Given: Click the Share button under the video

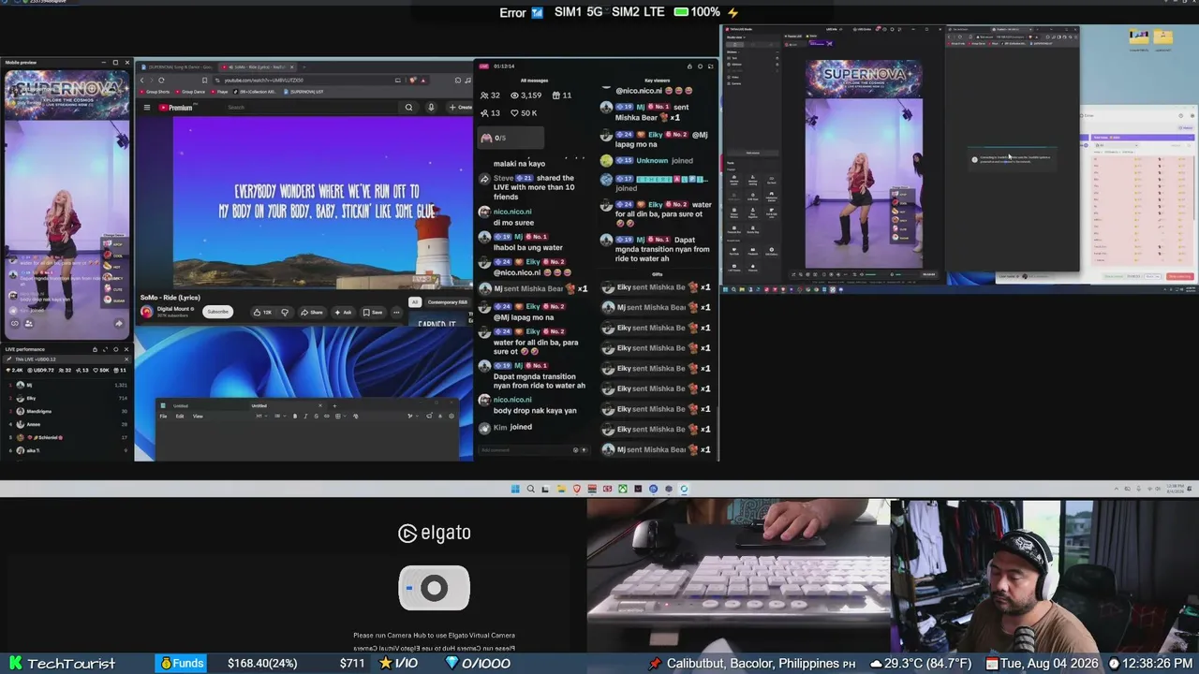Looking at the screenshot, I should [312, 312].
